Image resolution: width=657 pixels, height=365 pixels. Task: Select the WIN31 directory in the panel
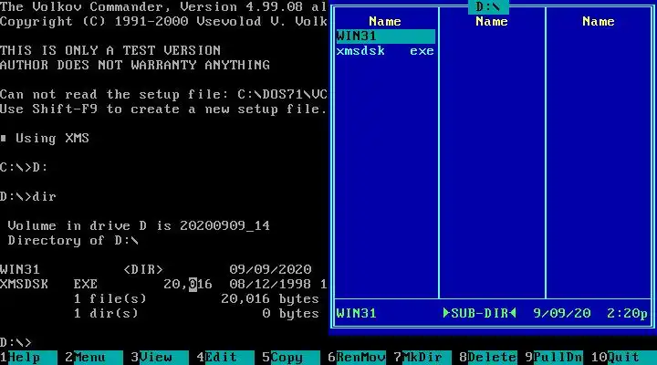[385, 36]
